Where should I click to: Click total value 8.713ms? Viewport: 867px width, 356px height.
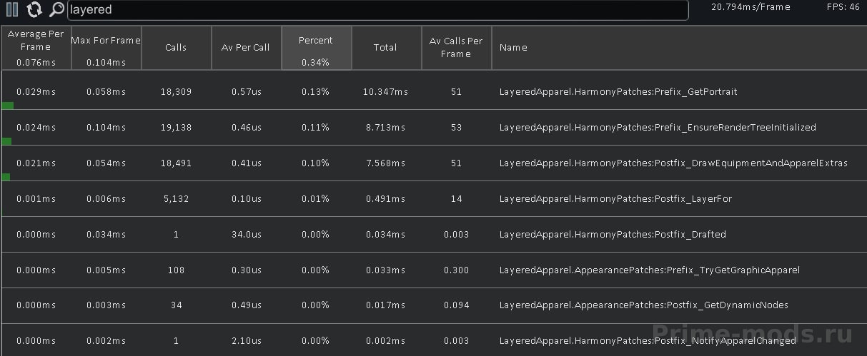(385, 128)
